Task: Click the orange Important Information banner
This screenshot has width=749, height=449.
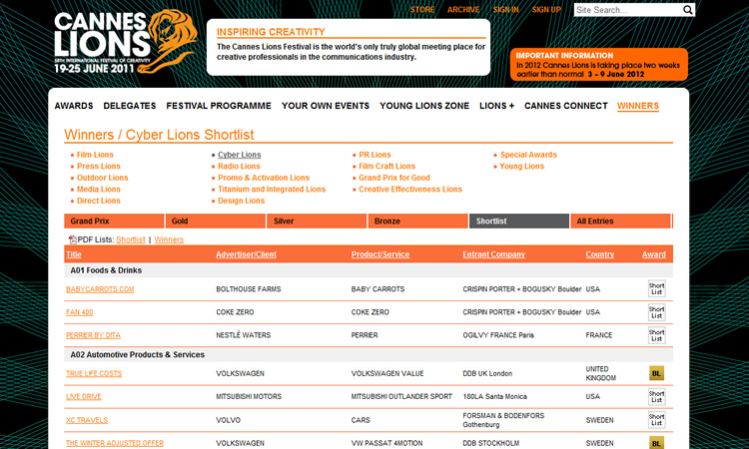Action: (598, 64)
